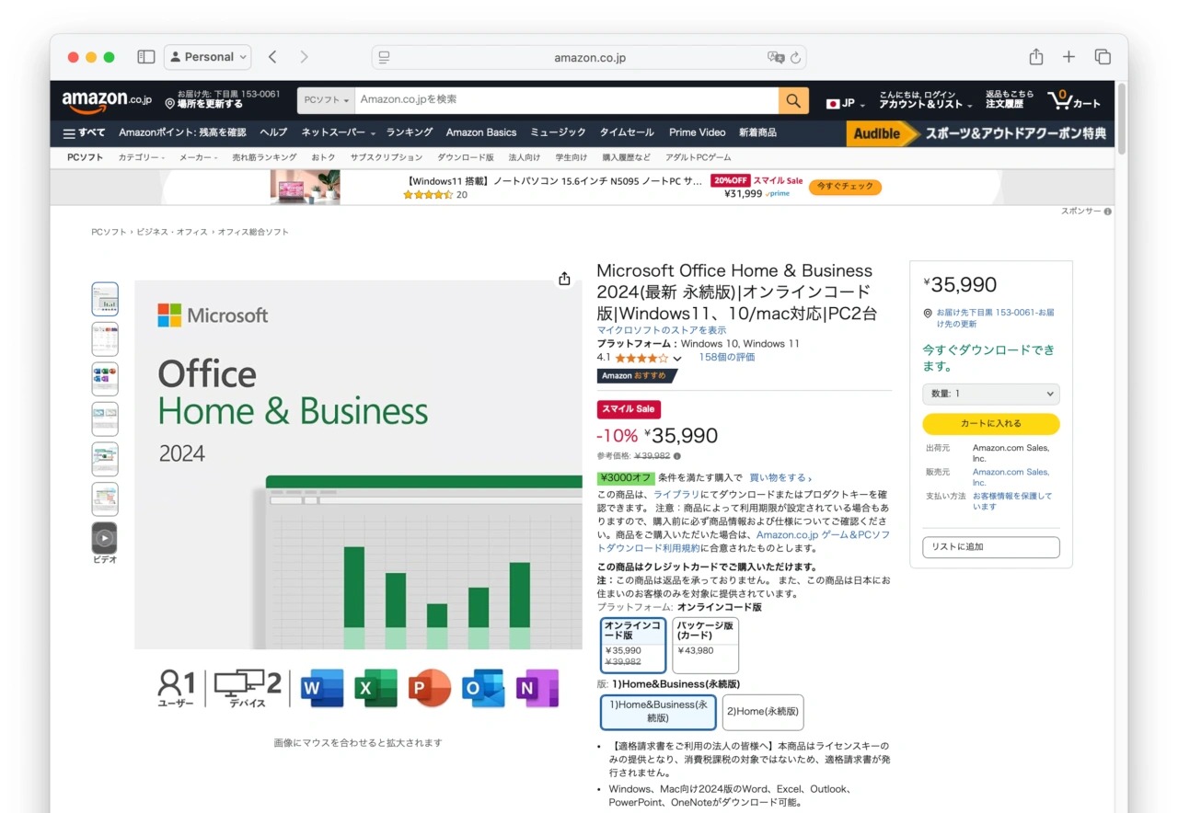Image resolution: width=1178 pixels, height=813 pixels.
Task: Play the product video thumbnail
Action: (104, 538)
